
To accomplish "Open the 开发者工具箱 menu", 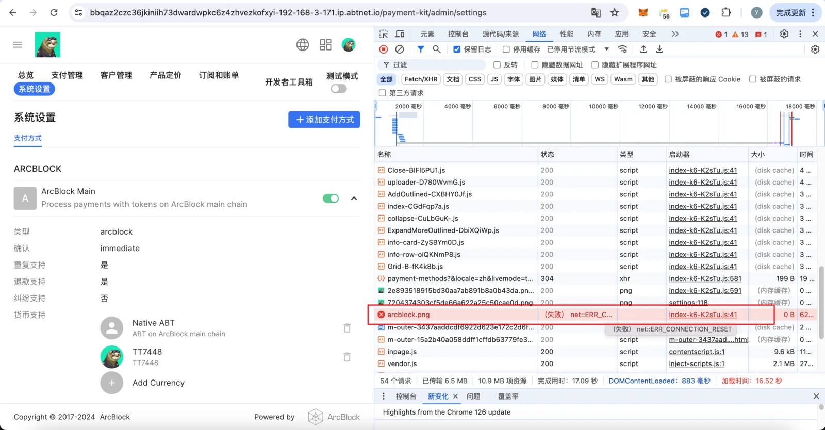I will tap(289, 82).
